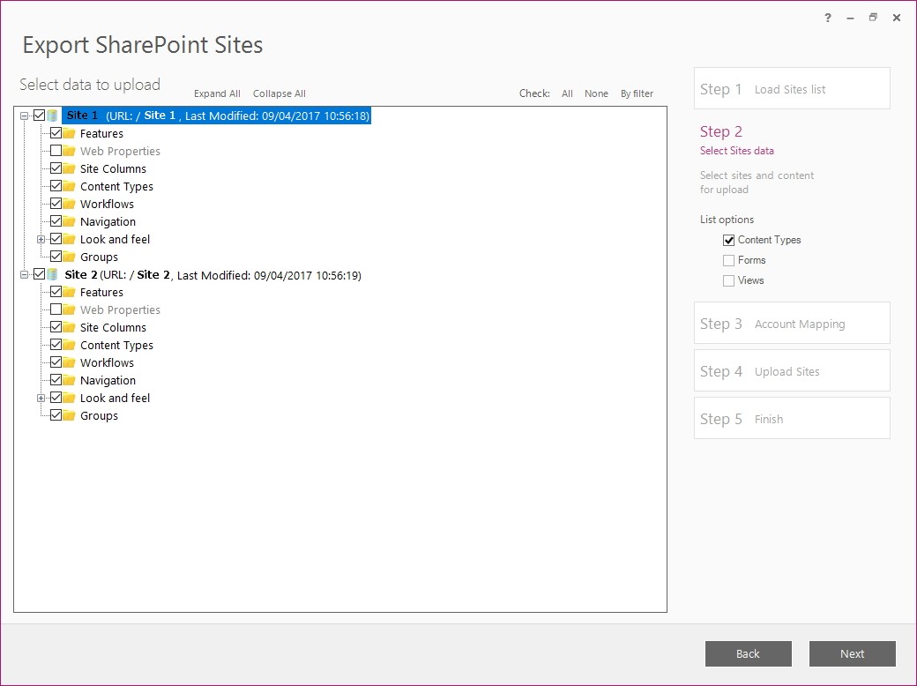Screen dimensions: 917x686
Task: Enable Views in List options
Action: click(x=728, y=280)
